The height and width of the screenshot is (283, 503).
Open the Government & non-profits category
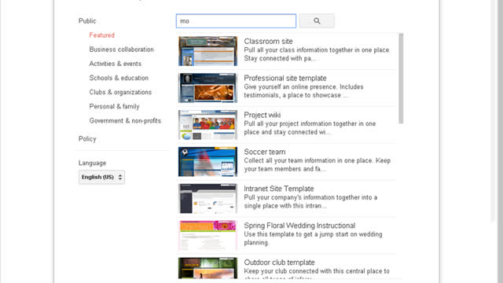[125, 120]
